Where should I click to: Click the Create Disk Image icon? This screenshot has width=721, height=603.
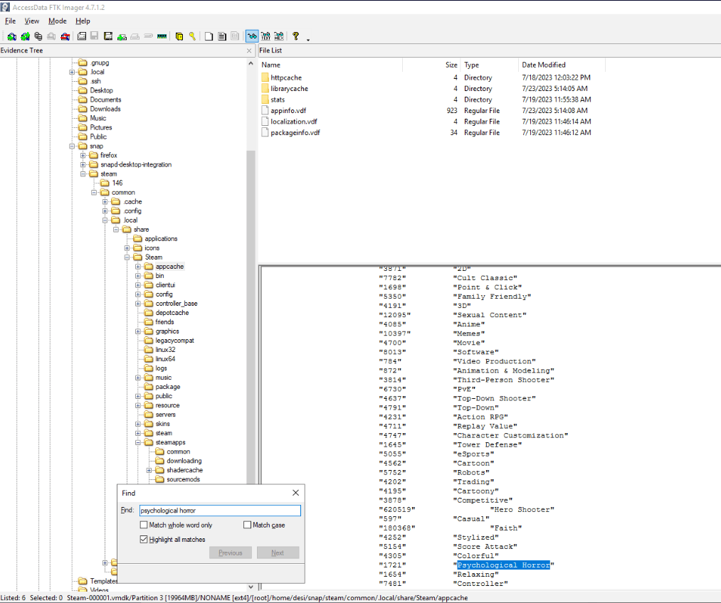click(x=82, y=36)
